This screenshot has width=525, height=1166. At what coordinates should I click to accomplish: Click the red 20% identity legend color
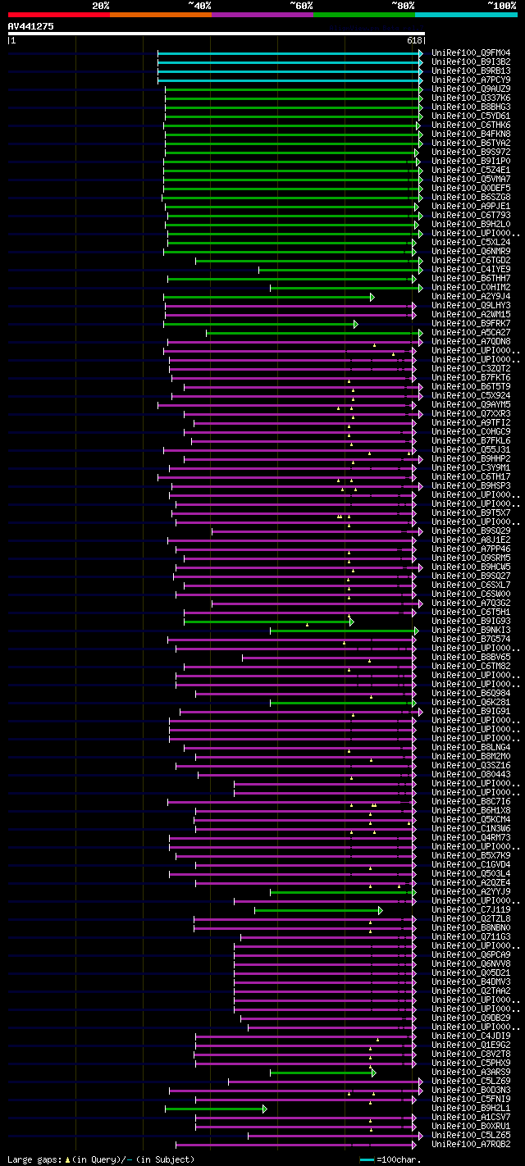[x=59, y=15]
